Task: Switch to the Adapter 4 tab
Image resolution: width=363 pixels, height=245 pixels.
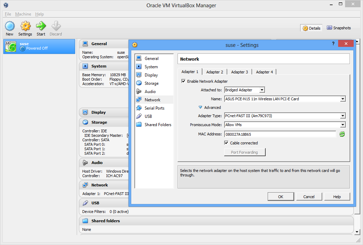Action: 264,72
